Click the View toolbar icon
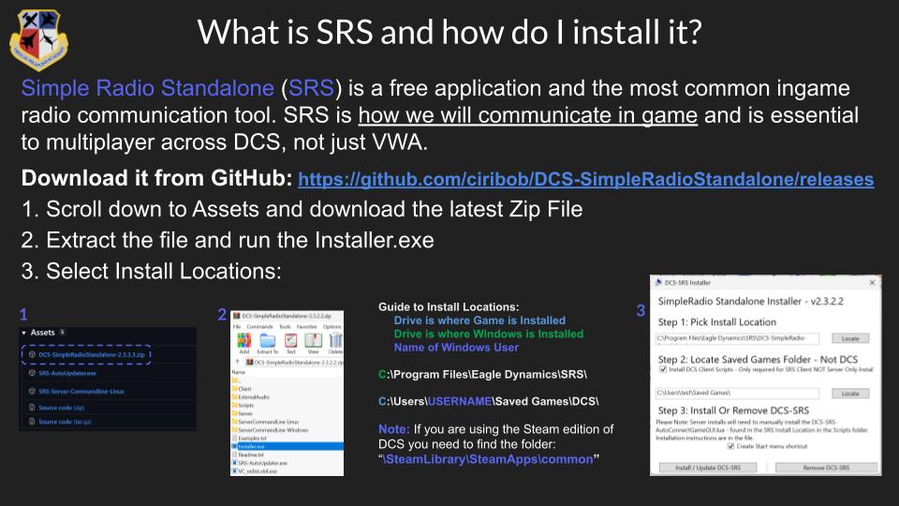The image size is (899, 506). coord(313,341)
